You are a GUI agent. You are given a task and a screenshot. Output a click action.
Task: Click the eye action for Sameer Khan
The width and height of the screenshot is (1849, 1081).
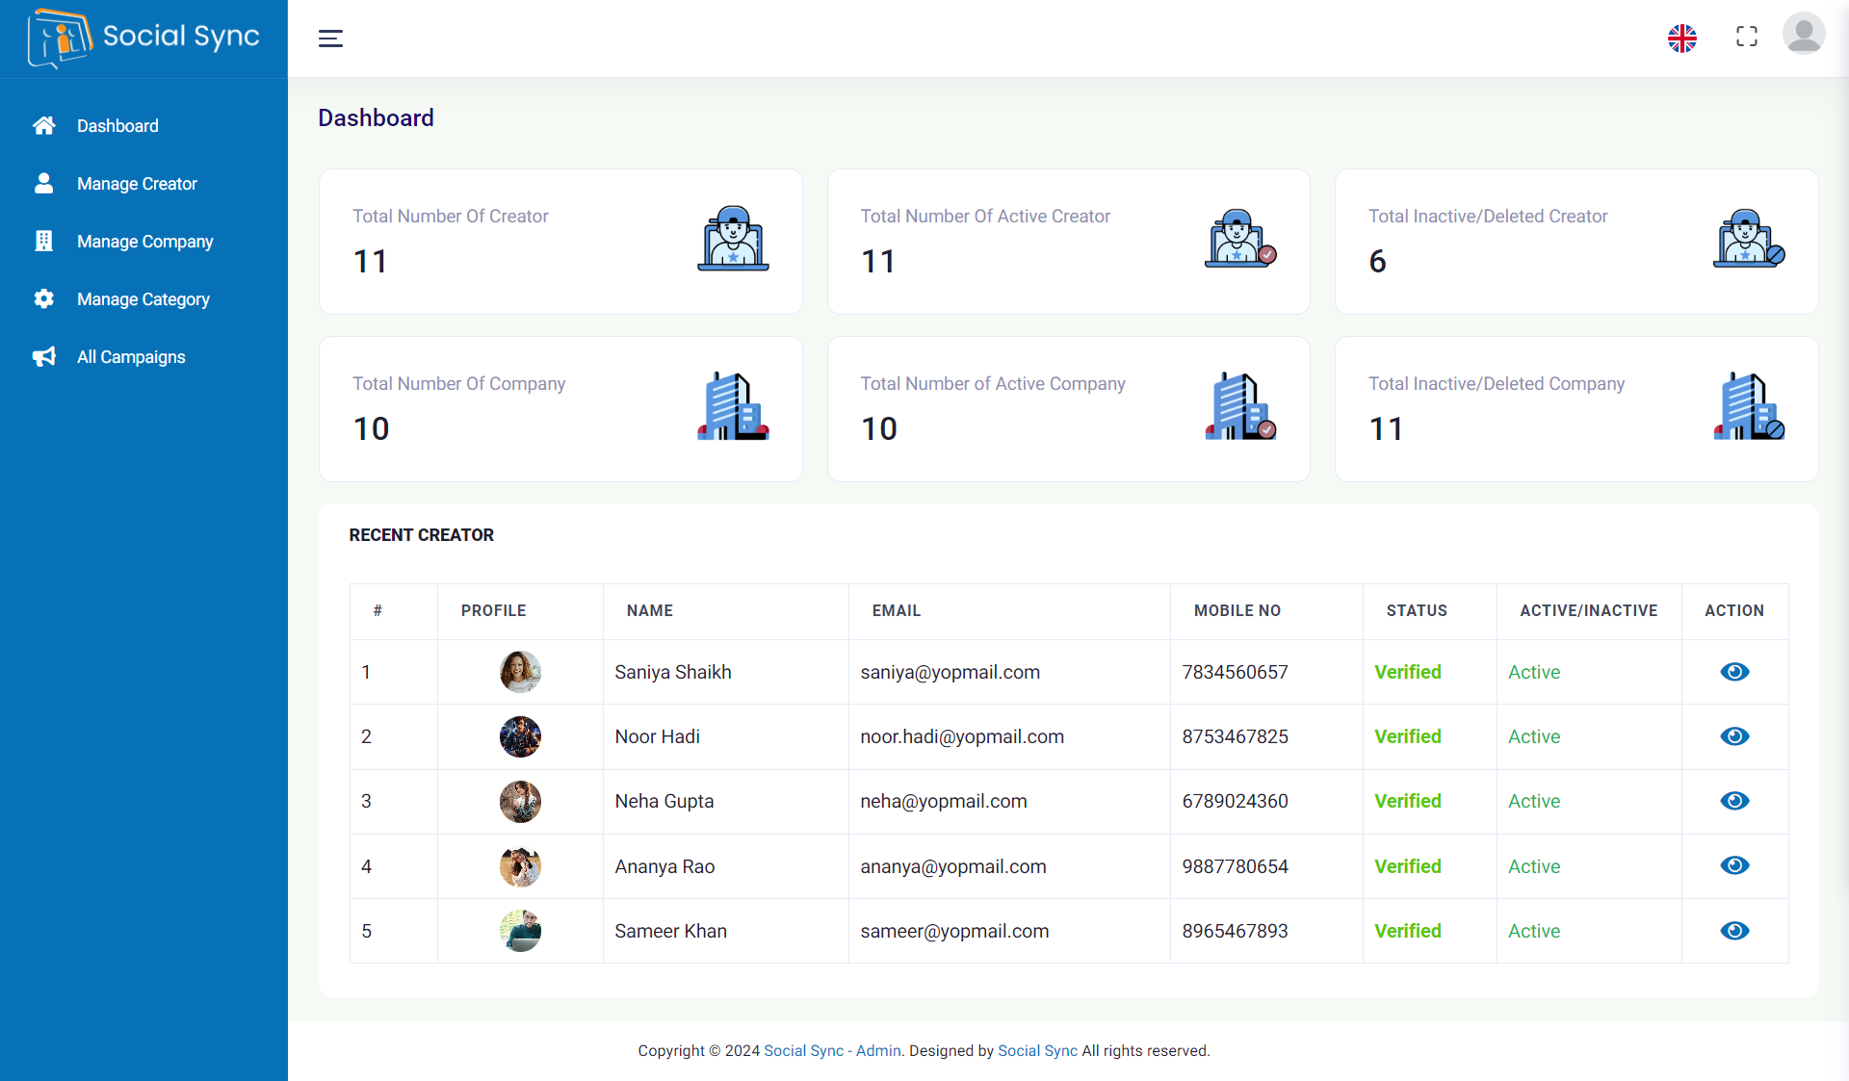[1734, 931]
